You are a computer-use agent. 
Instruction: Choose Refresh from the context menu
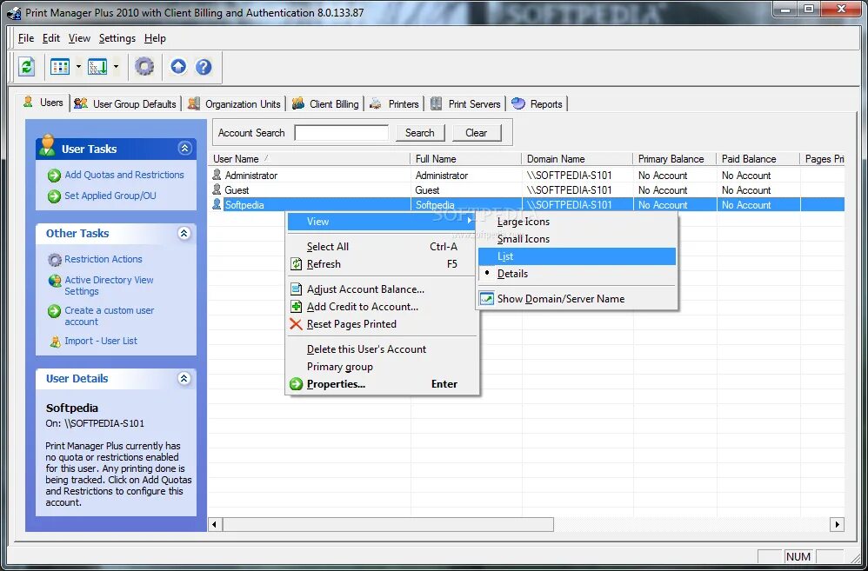coord(382,264)
